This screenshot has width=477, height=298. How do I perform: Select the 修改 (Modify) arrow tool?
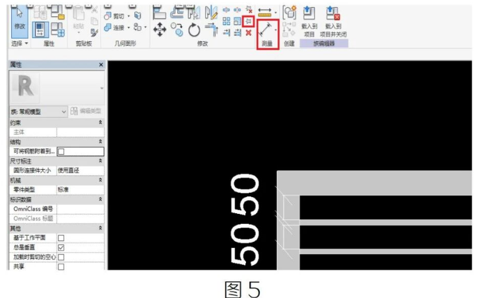[20, 21]
